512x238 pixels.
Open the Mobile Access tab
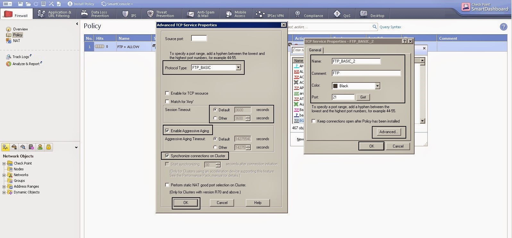coord(236,14)
